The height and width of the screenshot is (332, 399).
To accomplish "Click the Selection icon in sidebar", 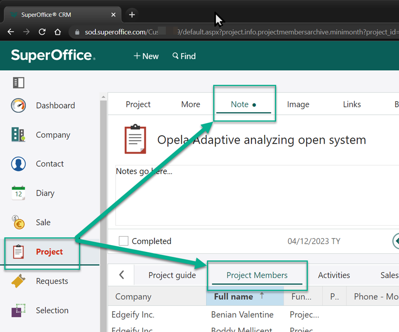I will (x=19, y=310).
